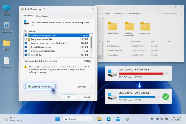The height and width of the screenshot is (124, 186).
Task: Click the chevron after Windows (C:) in the breadcrumb
Action: [126, 13]
